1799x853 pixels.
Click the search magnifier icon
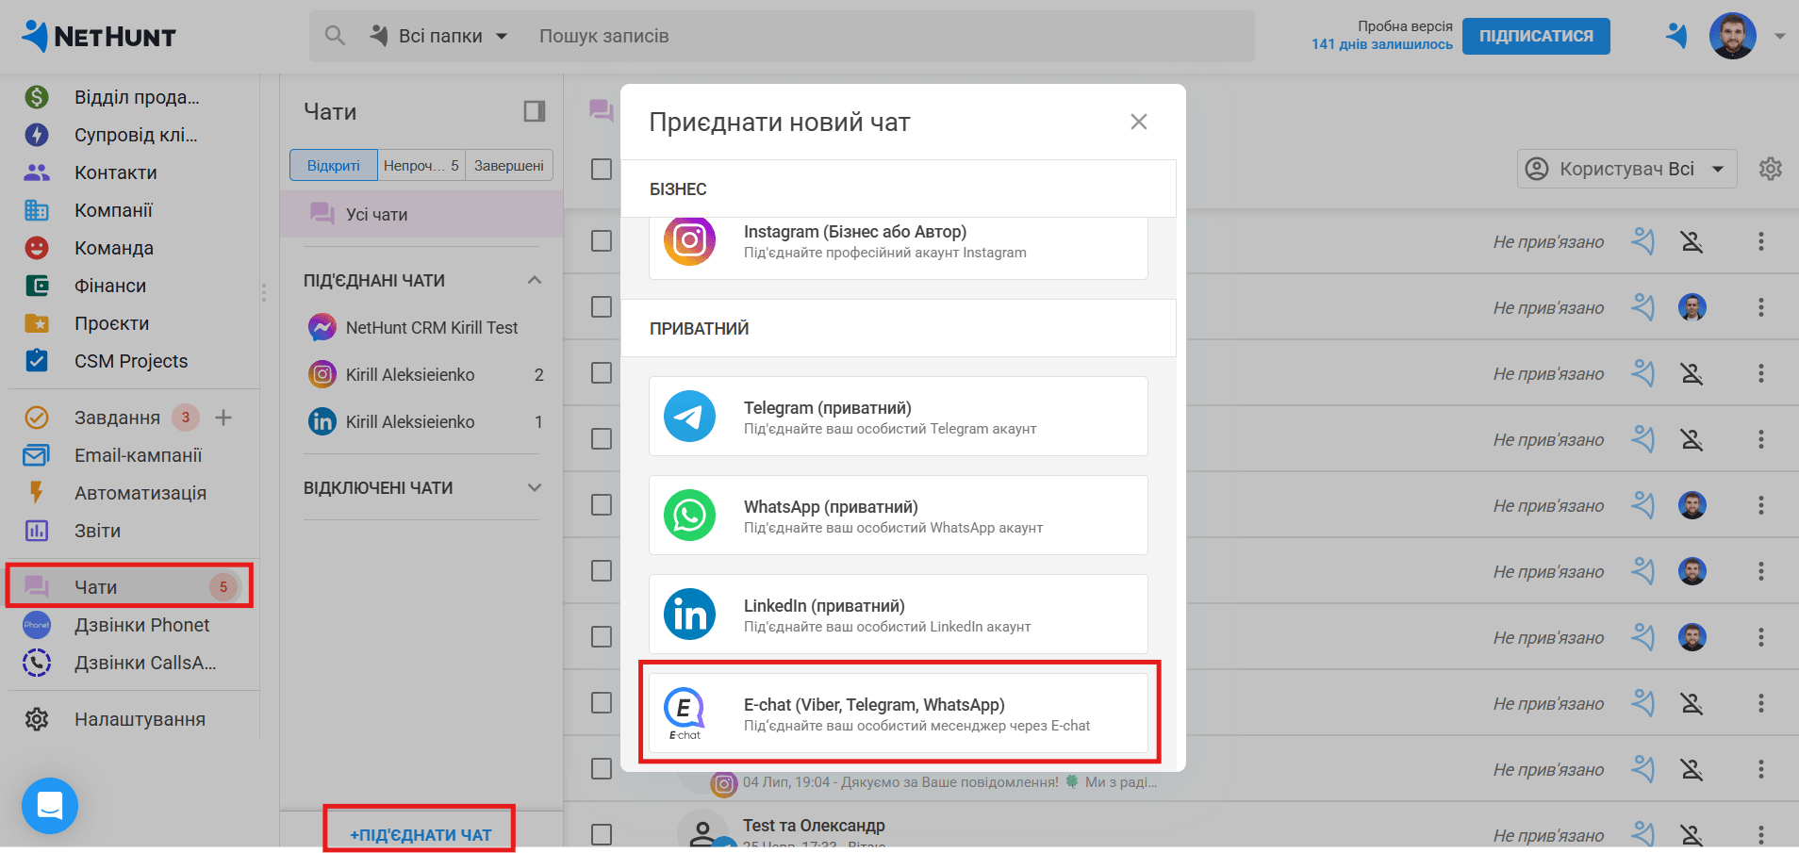335,36
